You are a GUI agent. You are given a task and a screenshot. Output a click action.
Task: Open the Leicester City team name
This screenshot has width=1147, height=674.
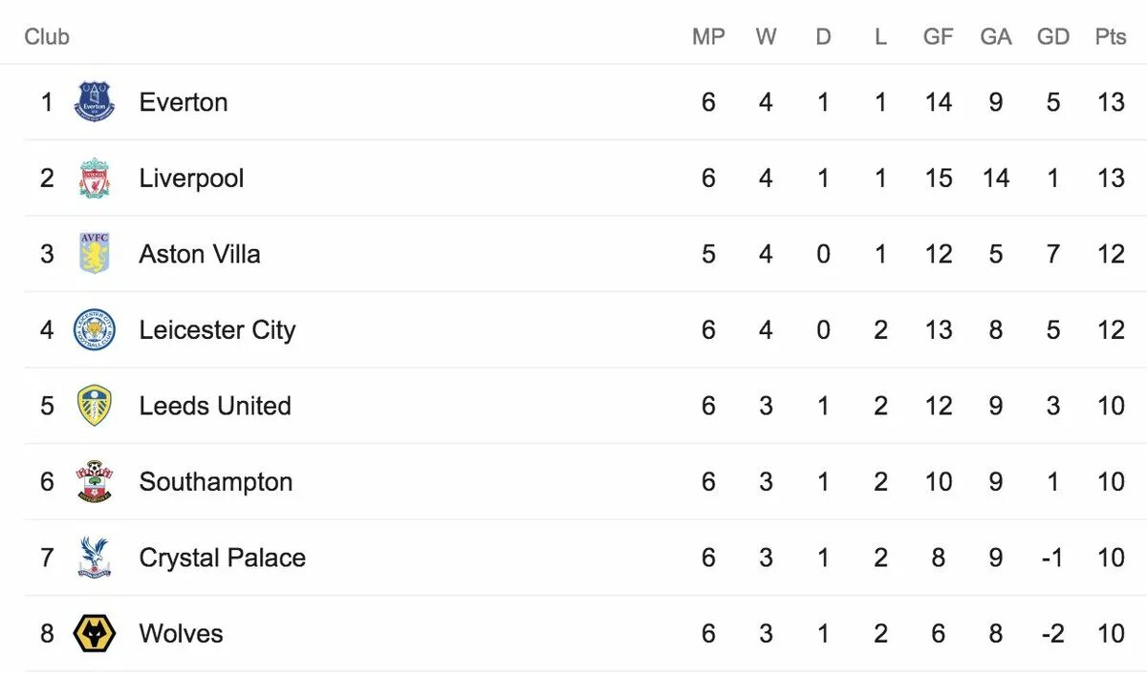pyautogui.click(x=217, y=330)
